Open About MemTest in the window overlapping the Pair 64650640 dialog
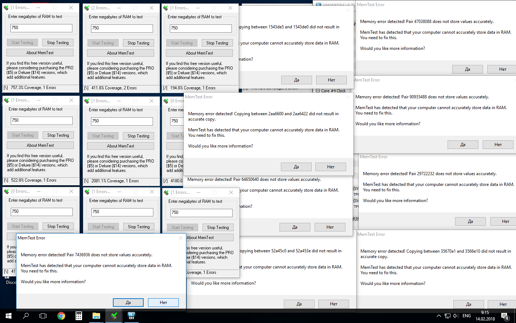This screenshot has height=323, width=516. (210, 238)
